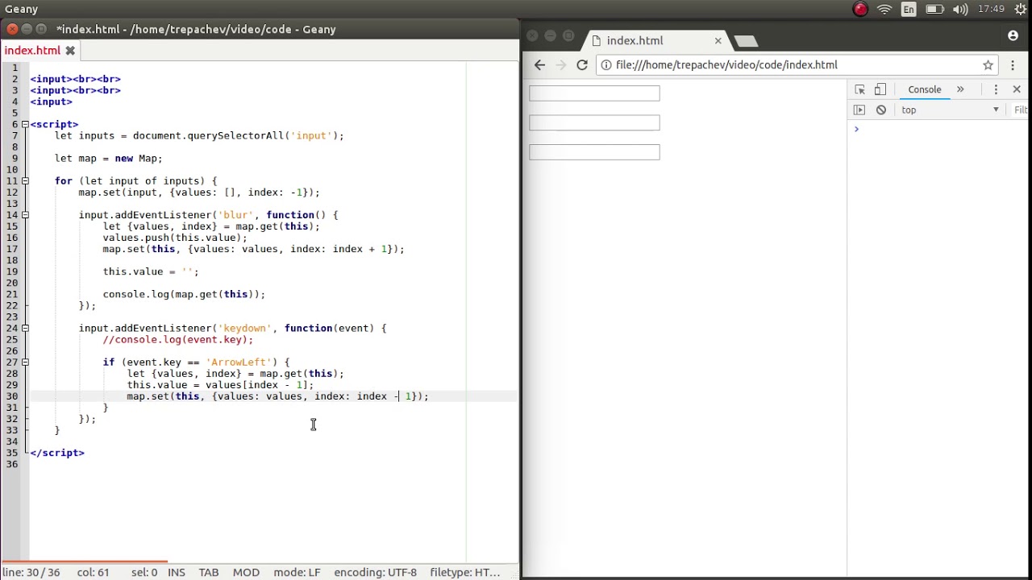Click the line 30 number in gutter
This screenshot has height=580, width=1032.
[x=12, y=396]
